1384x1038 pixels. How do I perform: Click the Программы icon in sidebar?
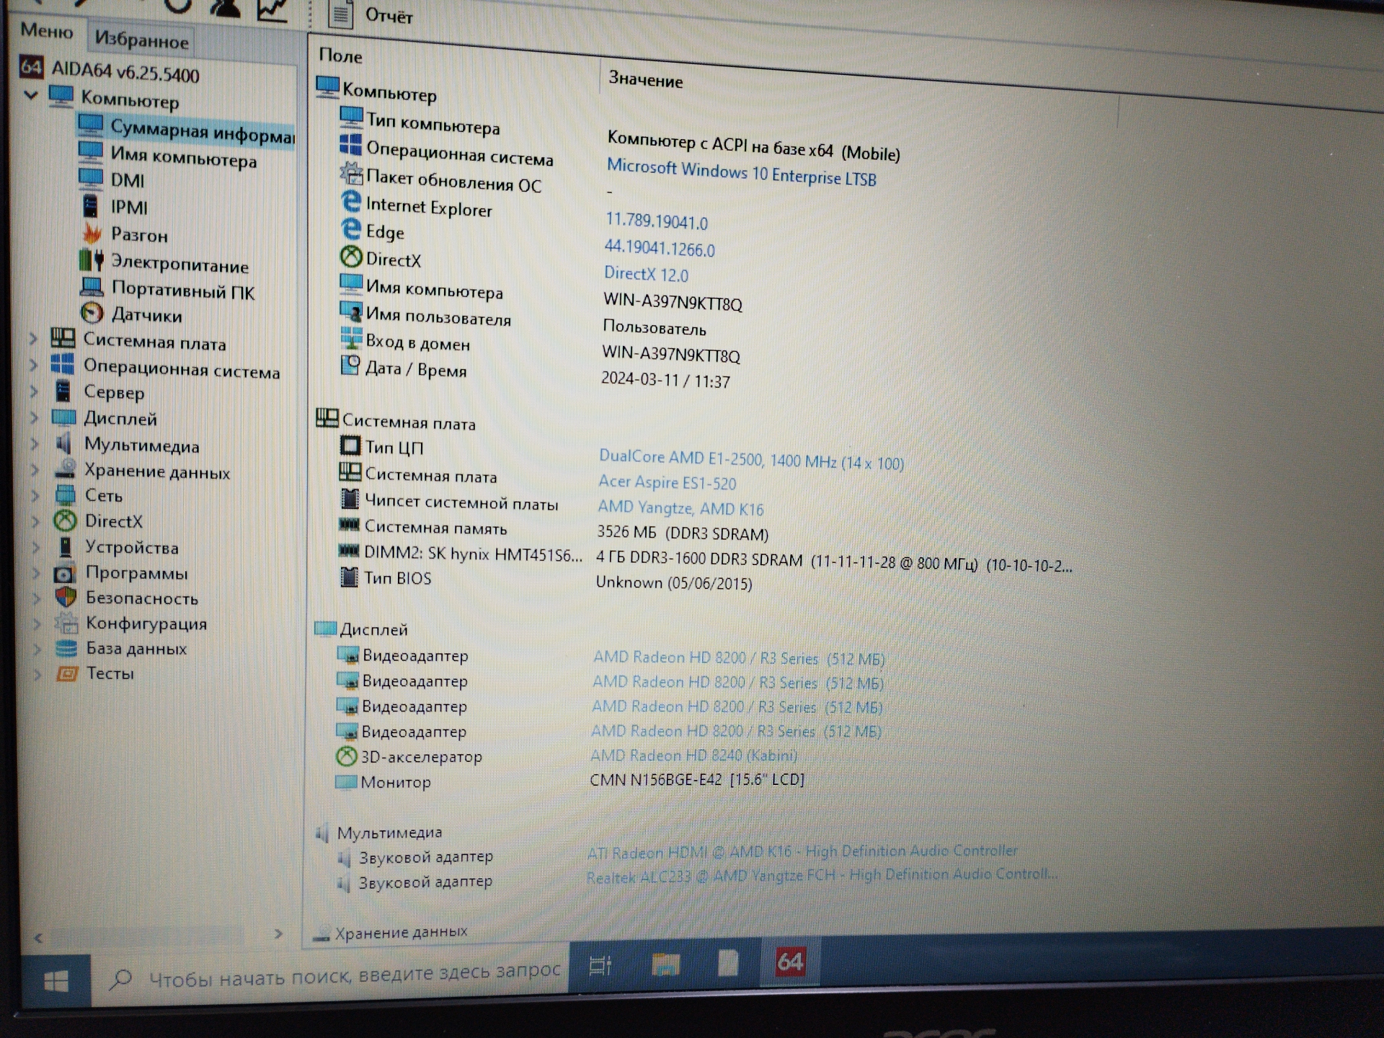click(x=65, y=573)
